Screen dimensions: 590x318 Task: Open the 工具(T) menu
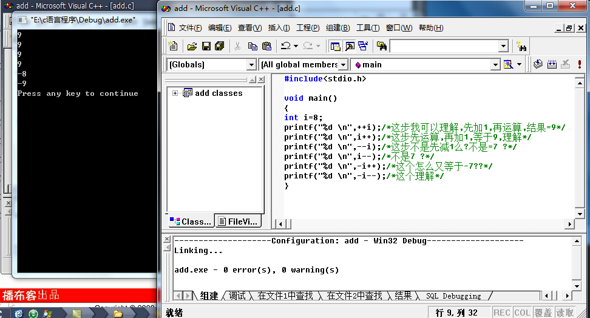(x=368, y=28)
